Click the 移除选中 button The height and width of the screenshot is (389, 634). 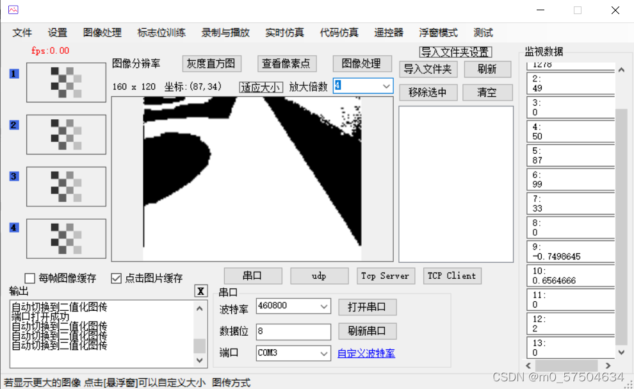pyautogui.click(x=428, y=92)
